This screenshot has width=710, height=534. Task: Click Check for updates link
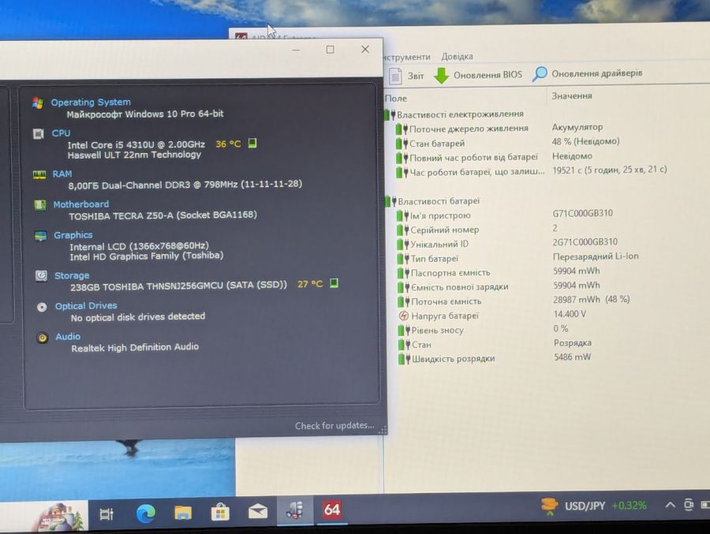tap(334, 425)
